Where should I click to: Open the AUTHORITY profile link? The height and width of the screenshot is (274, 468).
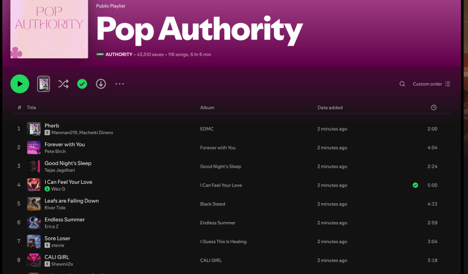coord(119,55)
